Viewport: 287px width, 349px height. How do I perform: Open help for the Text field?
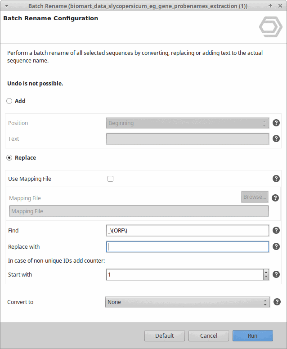(276, 139)
